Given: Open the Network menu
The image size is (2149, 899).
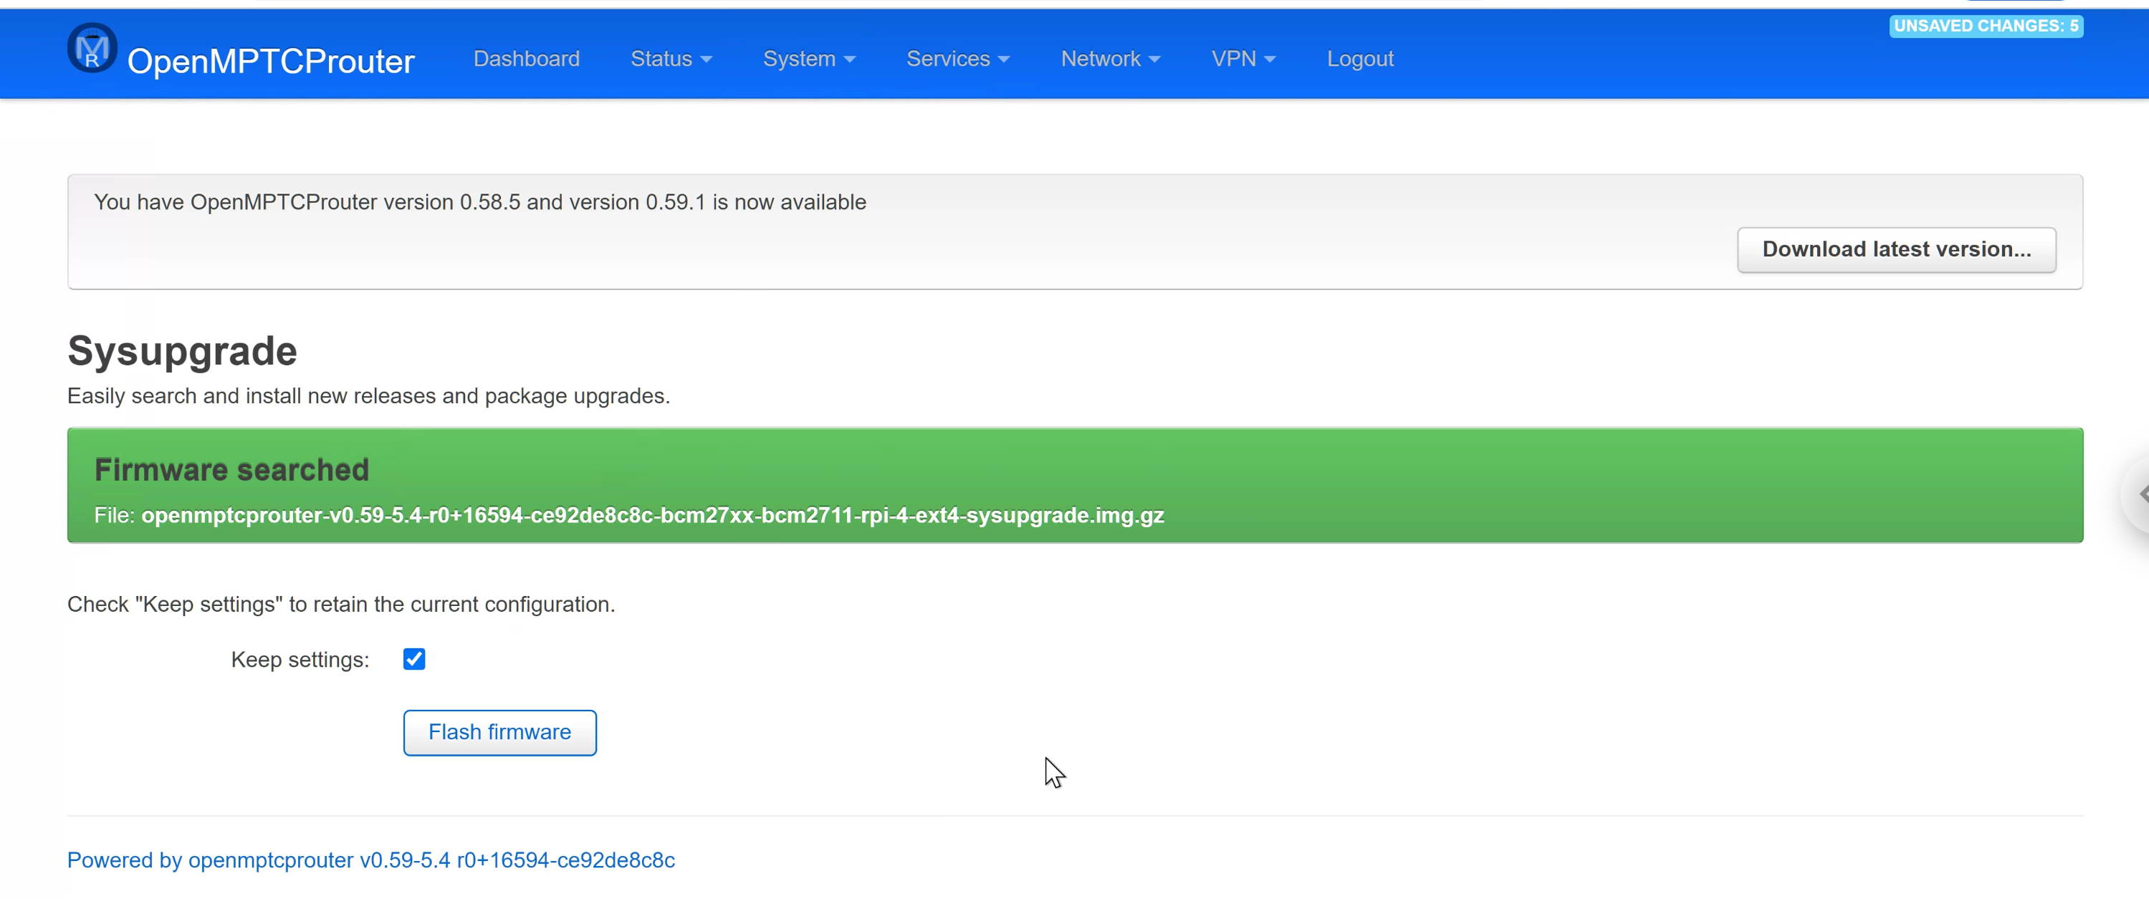Looking at the screenshot, I should point(1109,59).
